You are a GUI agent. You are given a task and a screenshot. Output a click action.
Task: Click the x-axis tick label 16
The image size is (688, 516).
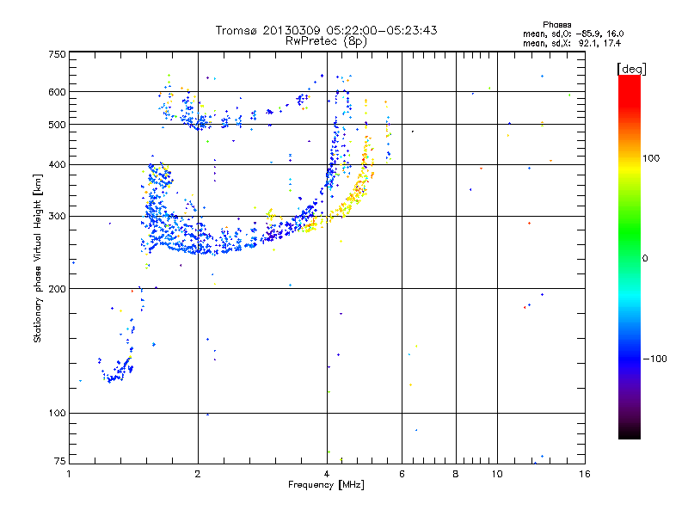[x=585, y=474]
